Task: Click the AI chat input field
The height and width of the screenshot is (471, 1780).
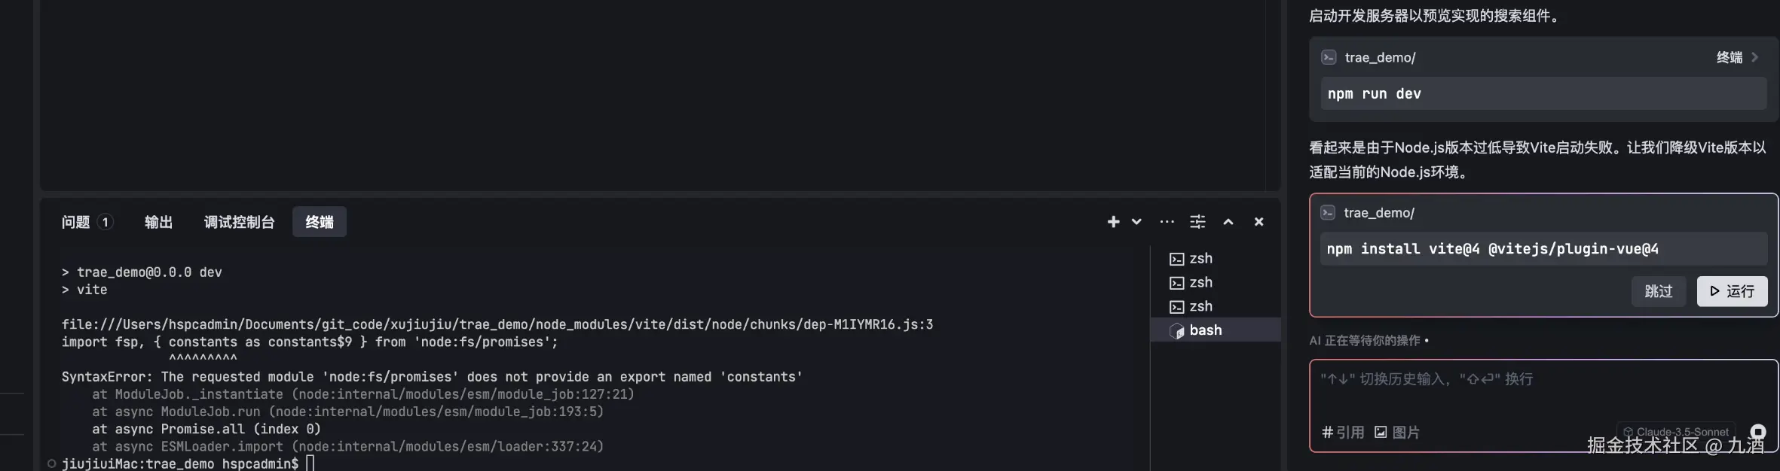Action: (x=1537, y=391)
